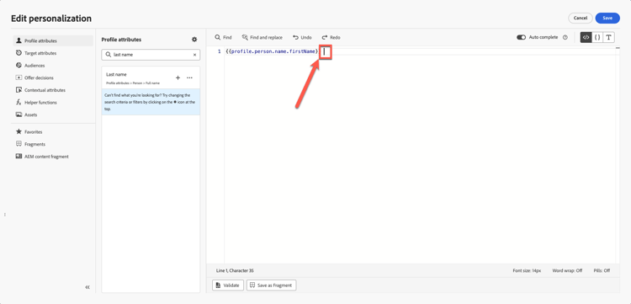Click the Audiences icon
Screen dimensions: 631x304
pyautogui.click(x=19, y=65)
